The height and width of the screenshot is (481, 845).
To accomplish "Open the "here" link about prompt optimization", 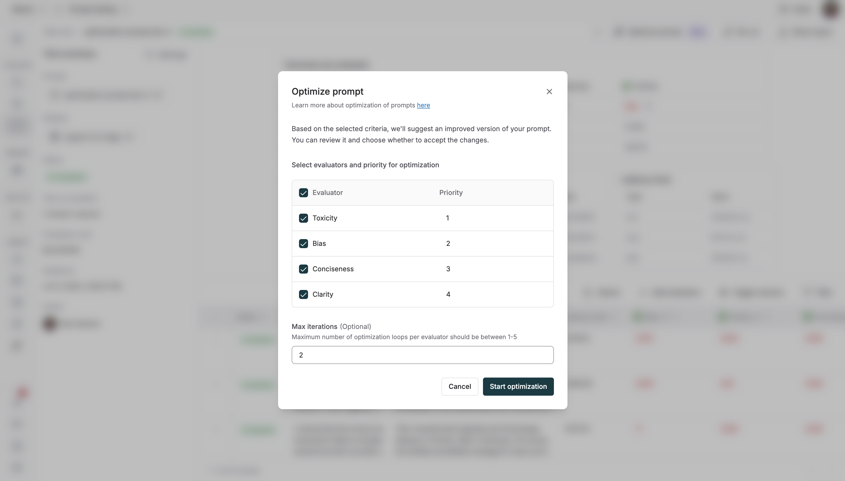I will pos(424,105).
